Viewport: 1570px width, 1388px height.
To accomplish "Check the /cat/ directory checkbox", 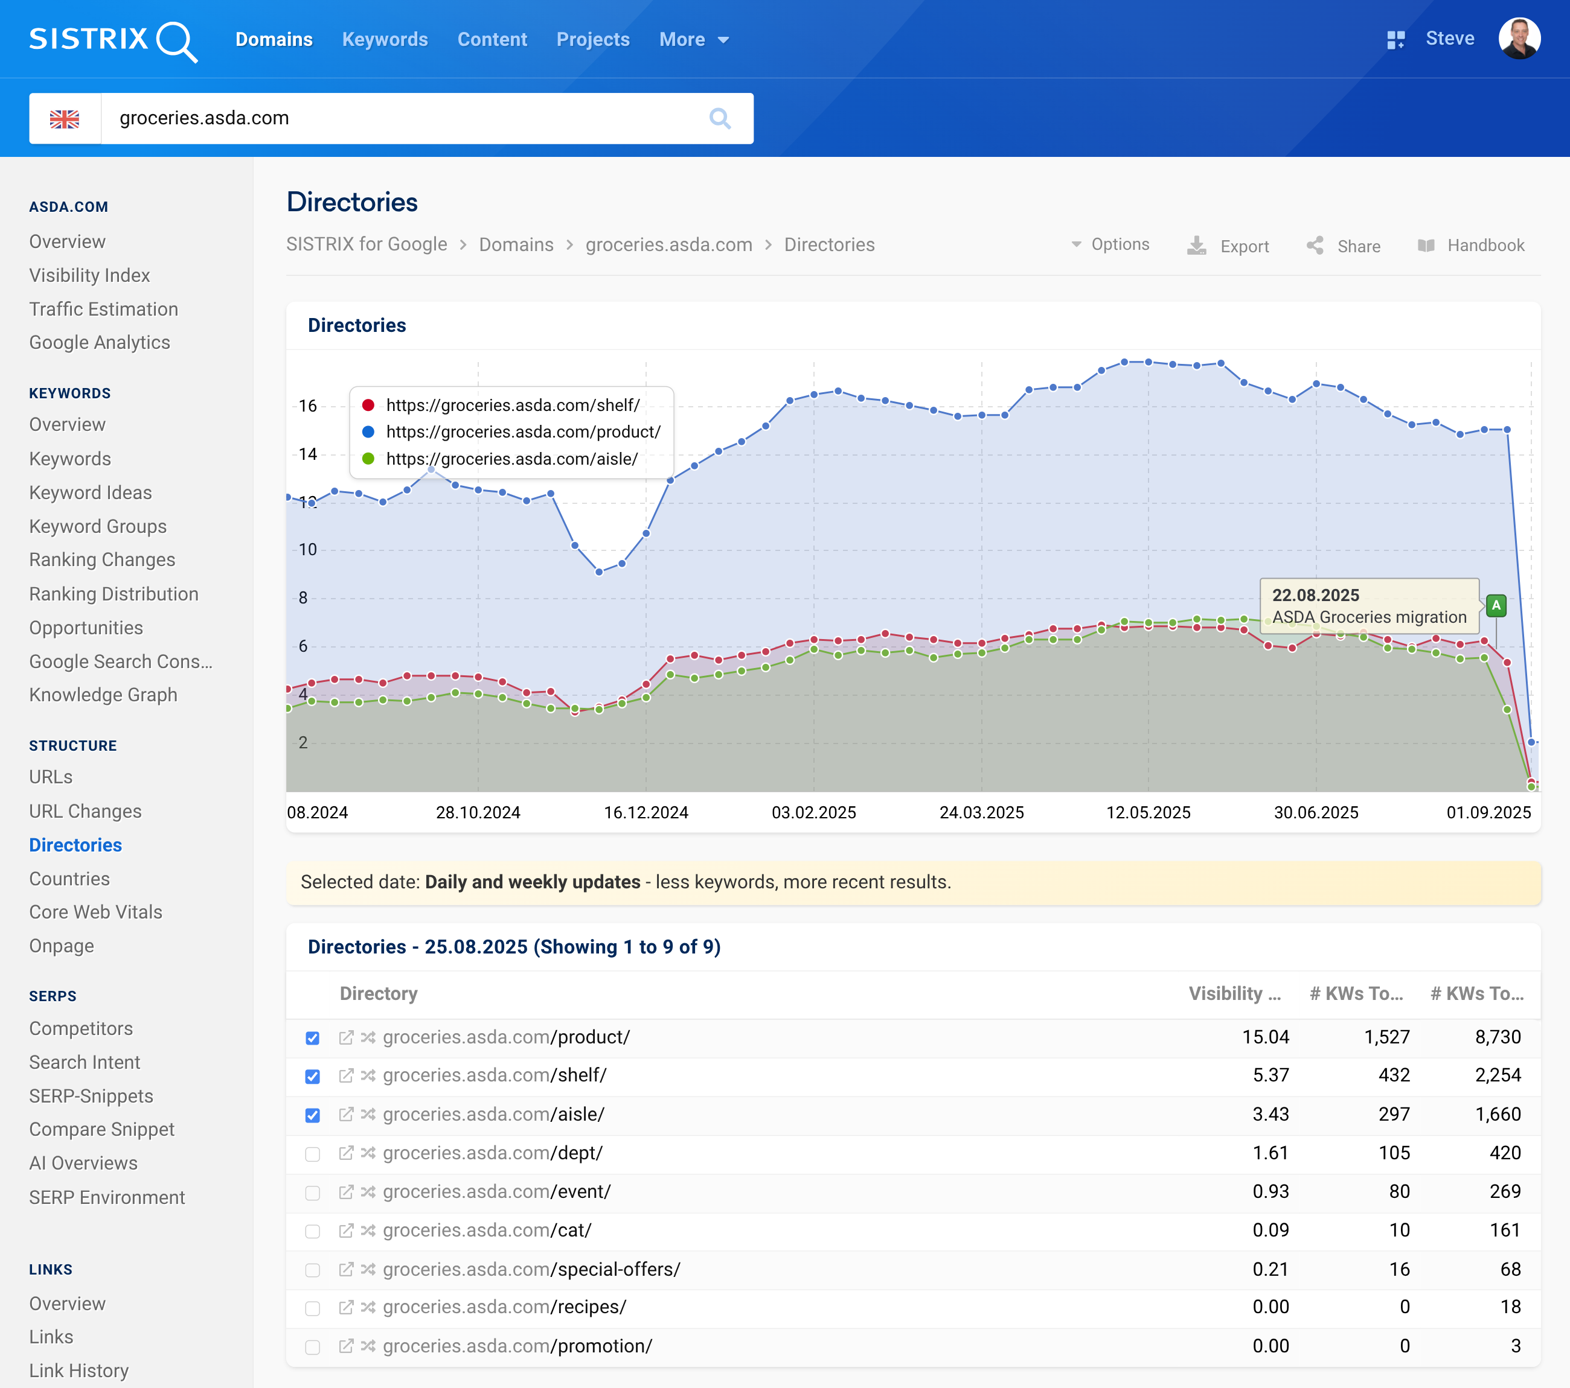I will pyautogui.click(x=313, y=1231).
